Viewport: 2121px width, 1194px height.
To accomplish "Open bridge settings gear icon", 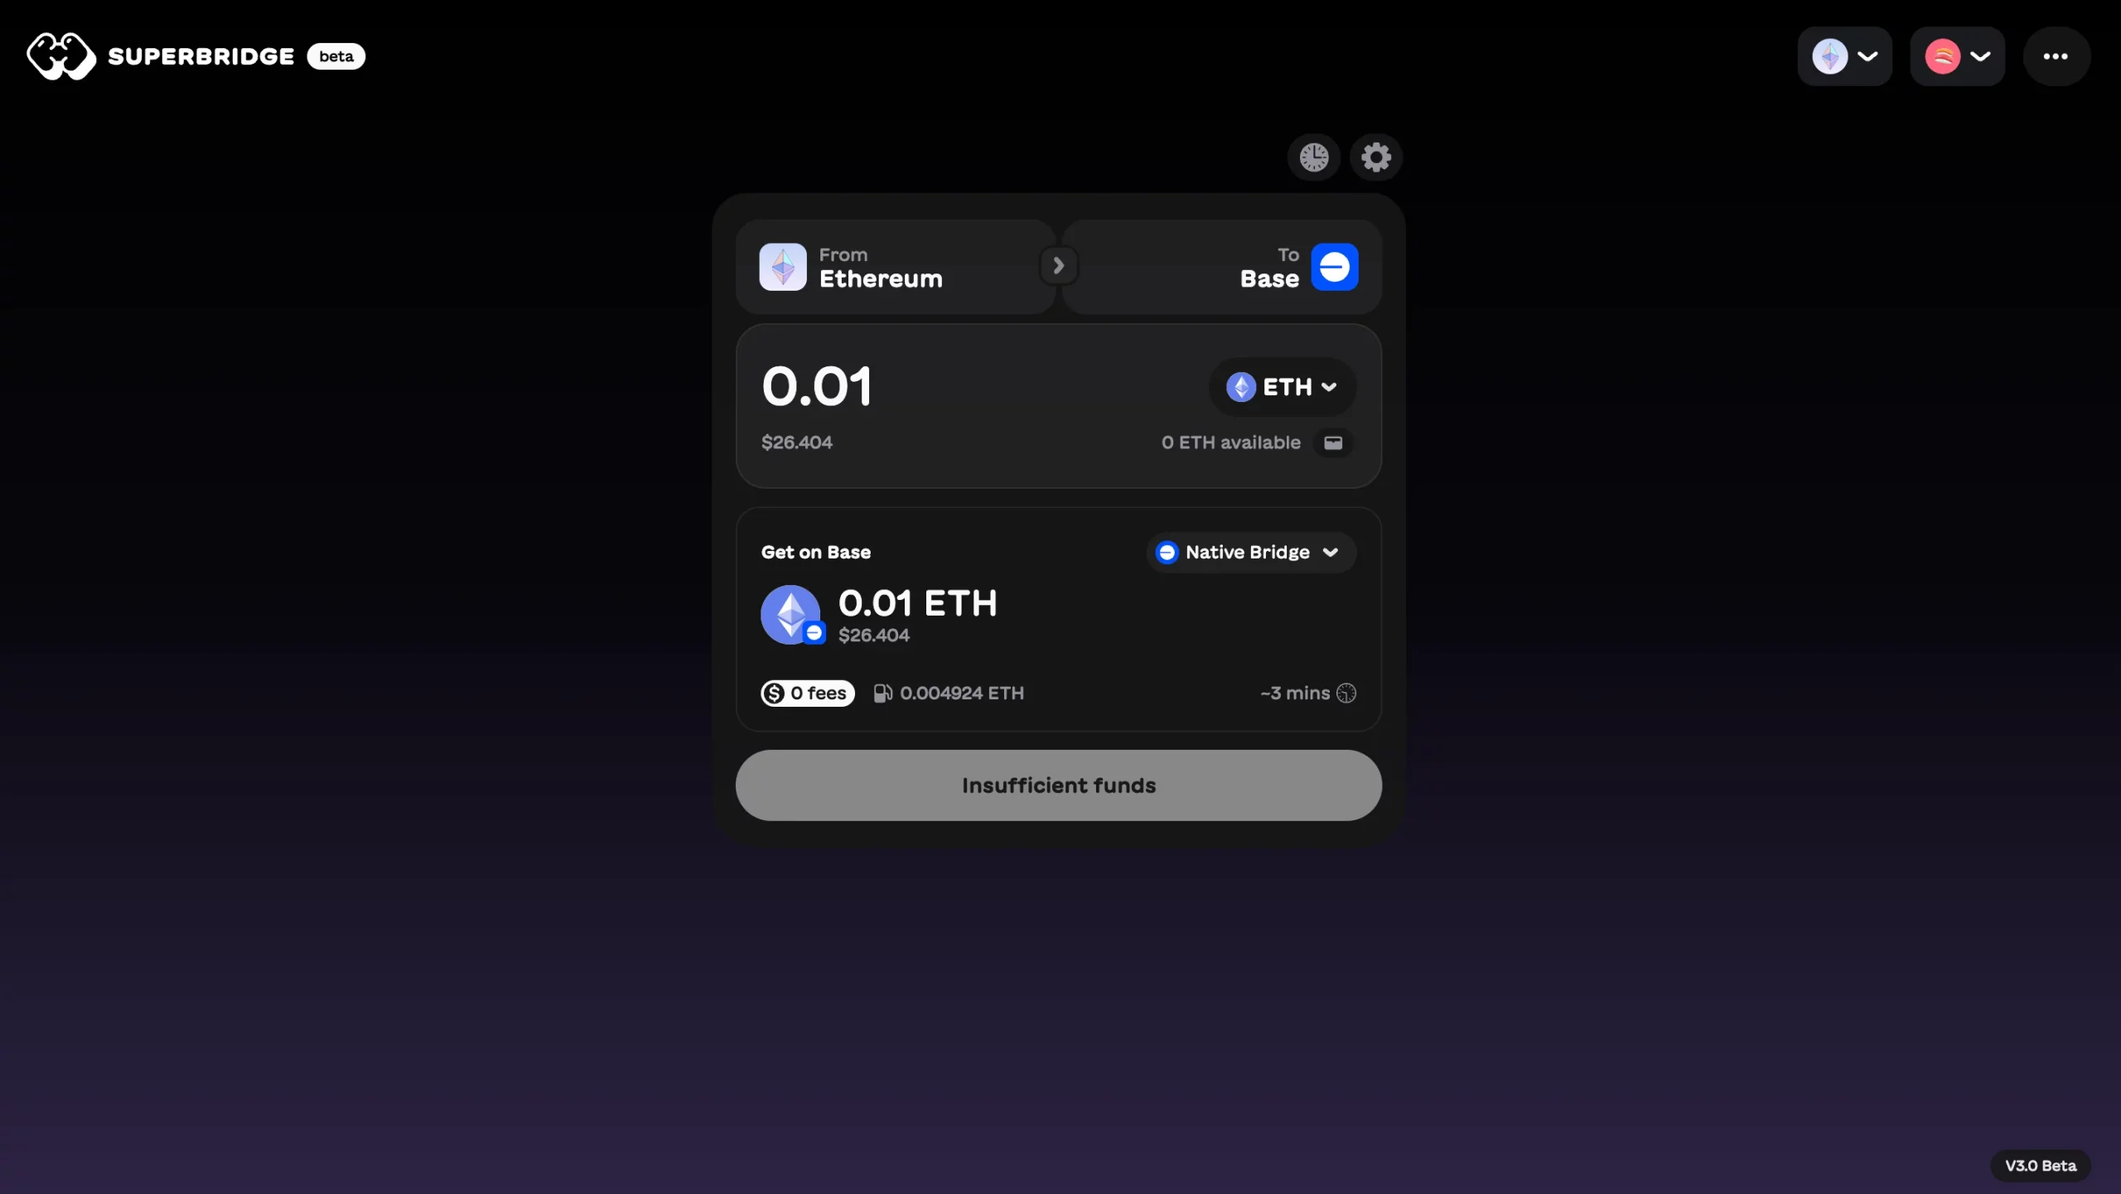I will (1375, 156).
